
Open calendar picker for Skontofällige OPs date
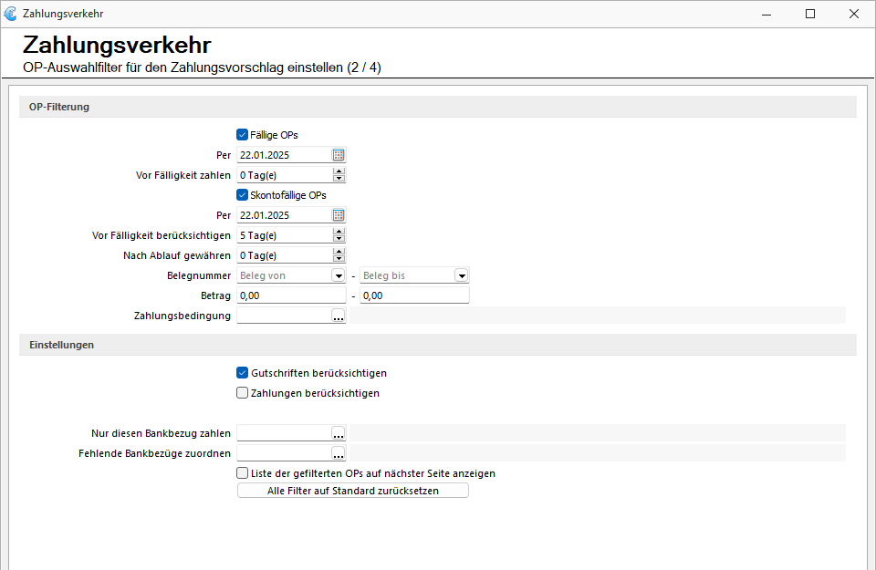[x=339, y=215]
